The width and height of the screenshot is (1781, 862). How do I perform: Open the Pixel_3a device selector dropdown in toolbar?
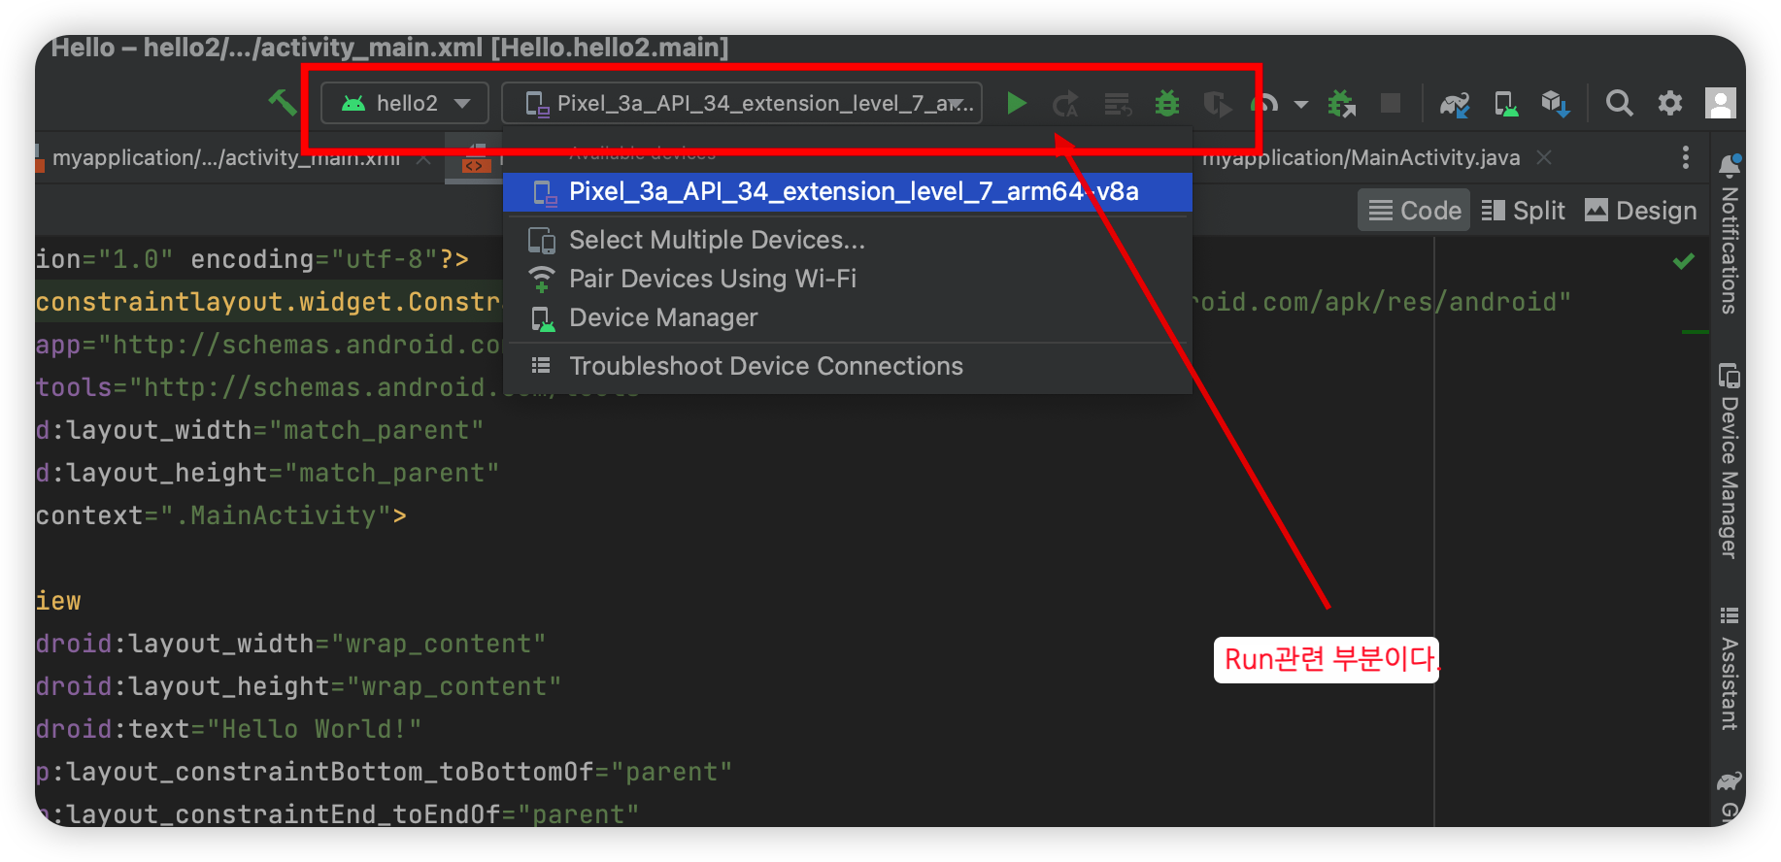742,103
